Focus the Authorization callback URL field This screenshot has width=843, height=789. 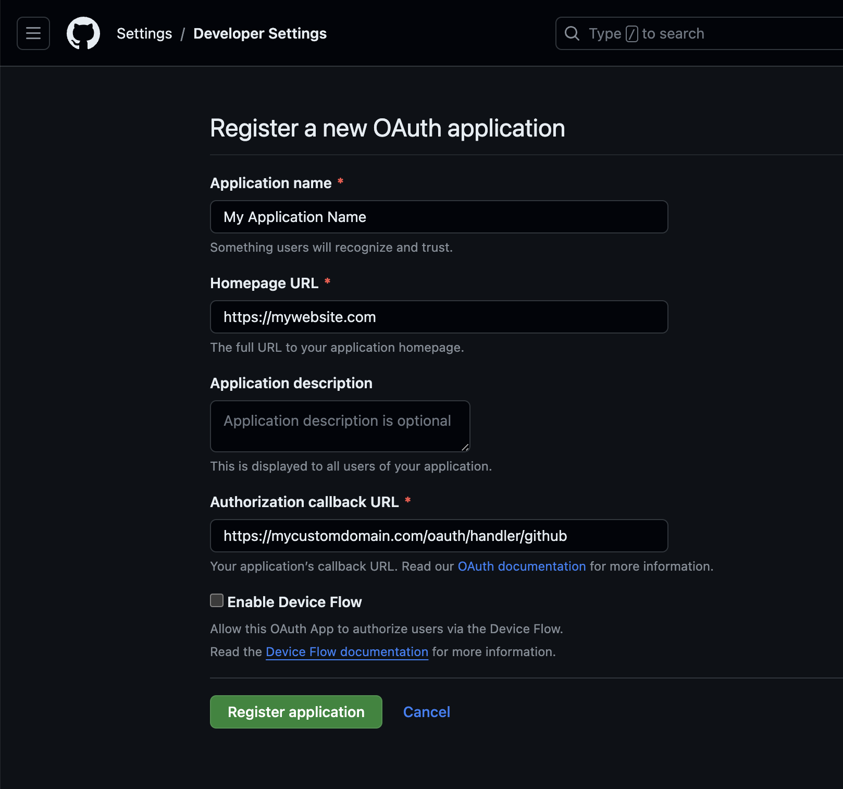coord(438,535)
